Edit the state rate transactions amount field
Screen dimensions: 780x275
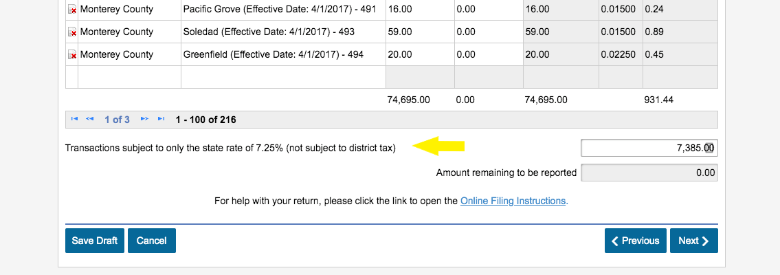[649, 148]
